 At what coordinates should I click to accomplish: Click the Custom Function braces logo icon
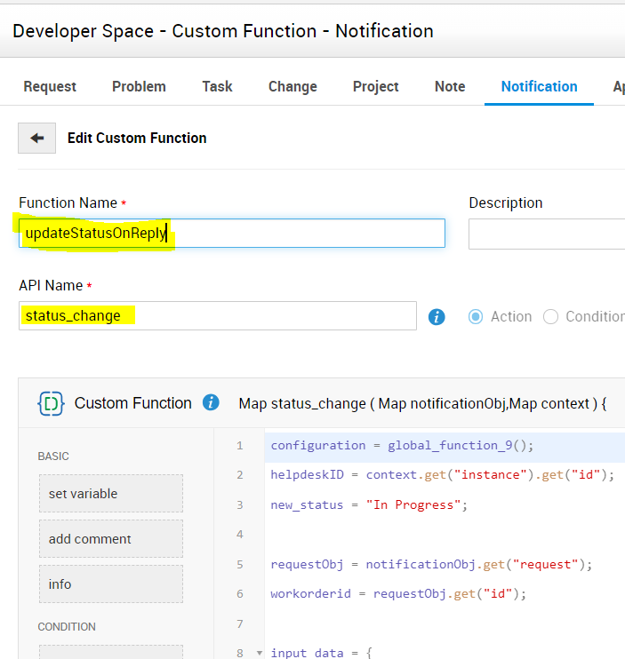coord(51,403)
